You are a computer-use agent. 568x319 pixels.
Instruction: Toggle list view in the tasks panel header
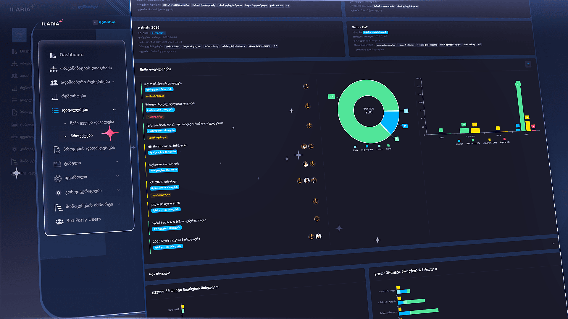(528, 64)
